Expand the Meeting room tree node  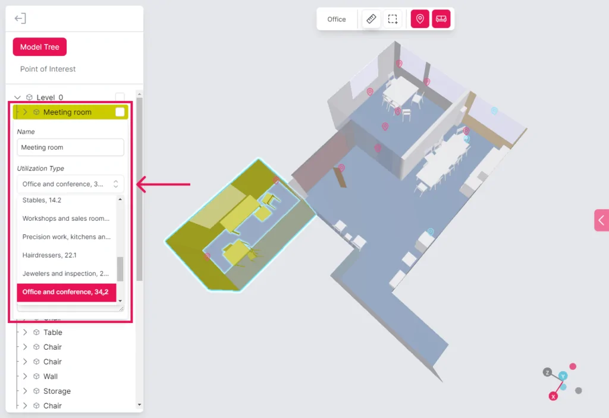coord(25,112)
